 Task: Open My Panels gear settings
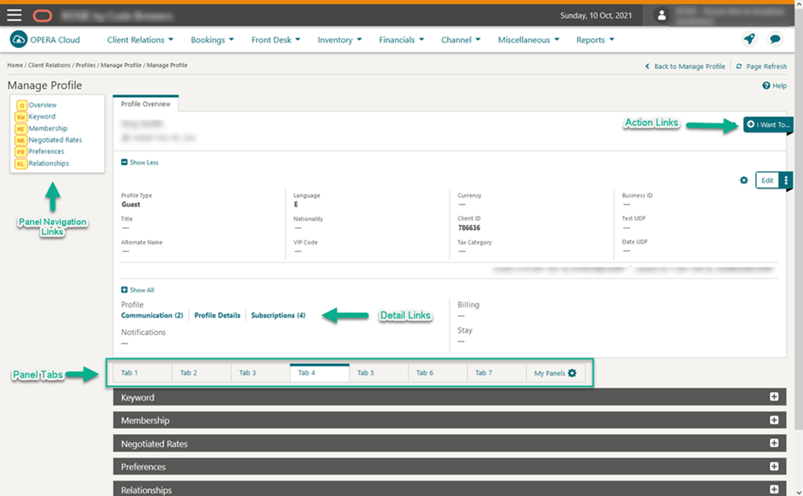pyautogui.click(x=572, y=373)
